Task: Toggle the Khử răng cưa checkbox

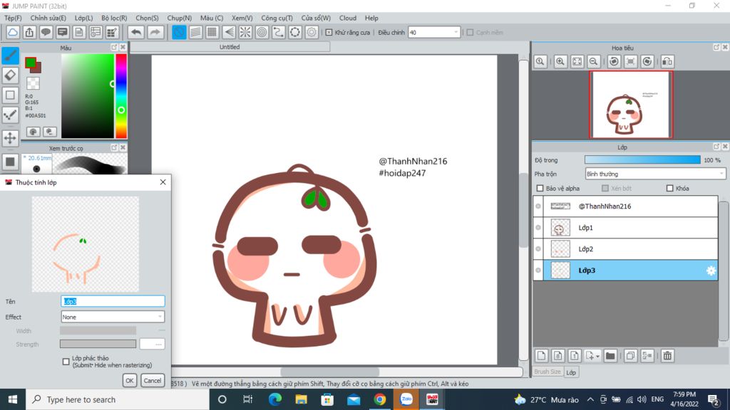Action: (x=329, y=33)
